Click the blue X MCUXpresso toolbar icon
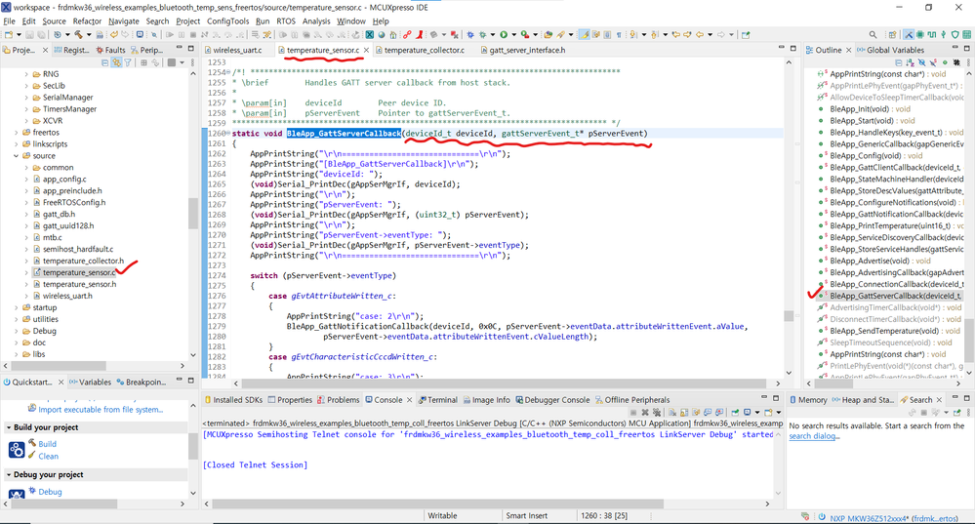This screenshot has width=975, height=524. tap(369, 34)
